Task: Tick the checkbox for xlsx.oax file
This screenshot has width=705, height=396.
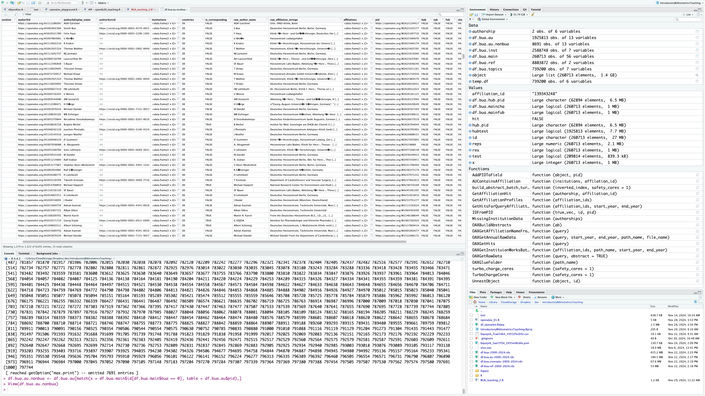Action: [471, 348]
